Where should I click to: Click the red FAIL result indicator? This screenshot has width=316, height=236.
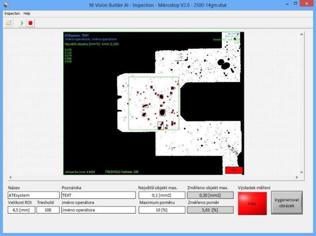click(252, 203)
